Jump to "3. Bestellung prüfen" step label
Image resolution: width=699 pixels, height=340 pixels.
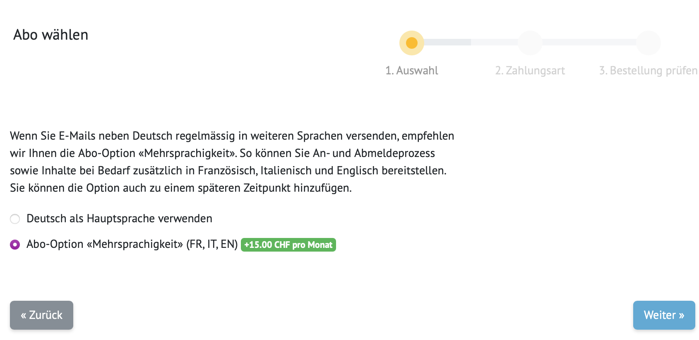click(x=648, y=71)
